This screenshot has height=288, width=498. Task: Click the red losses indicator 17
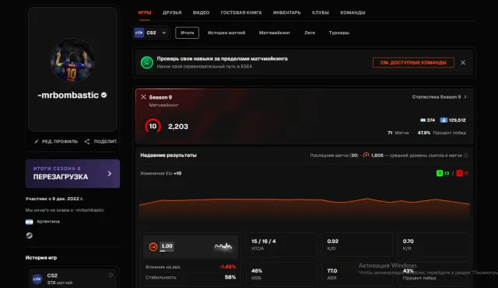coord(462,173)
